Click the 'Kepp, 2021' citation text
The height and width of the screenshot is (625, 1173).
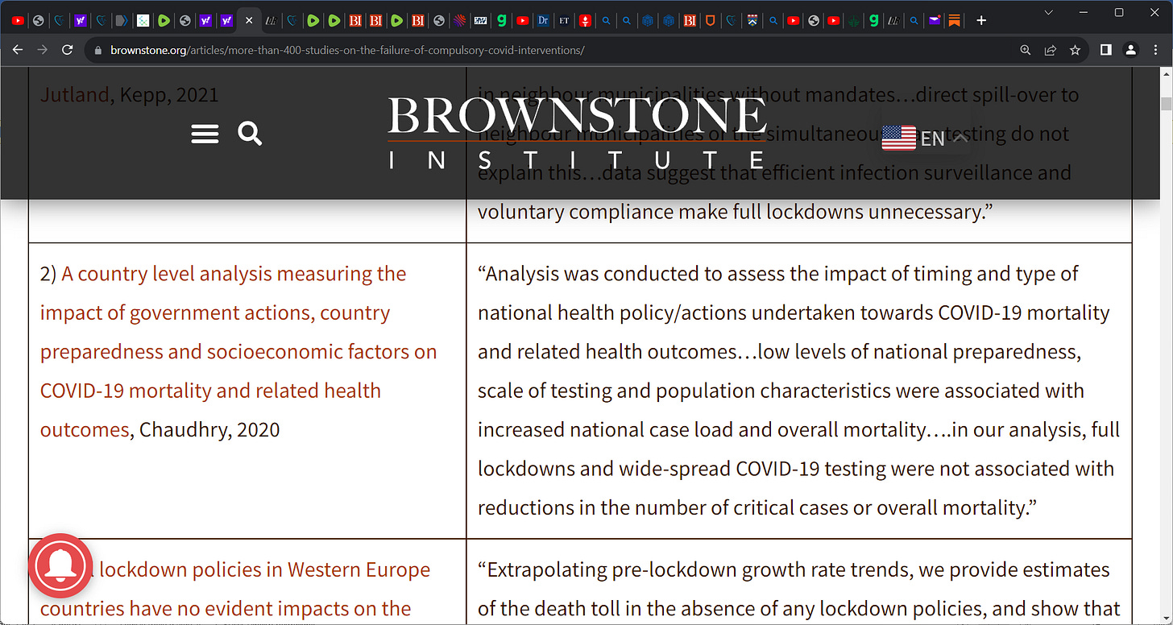[x=169, y=95]
